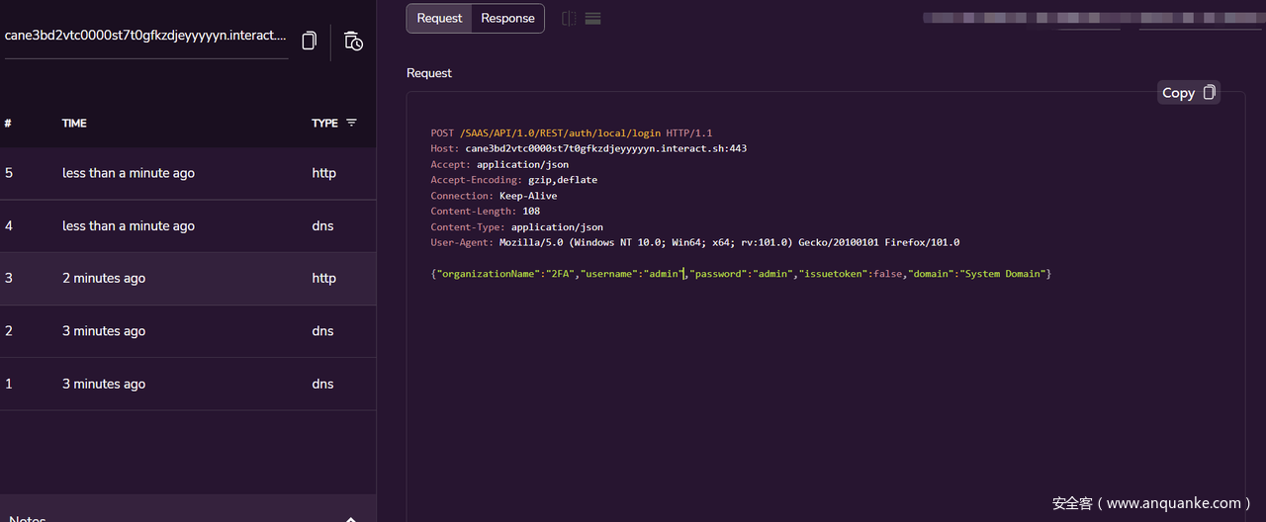Select interaction row 2 dns entry
Screen dimensions: 1266x522
click(188, 331)
